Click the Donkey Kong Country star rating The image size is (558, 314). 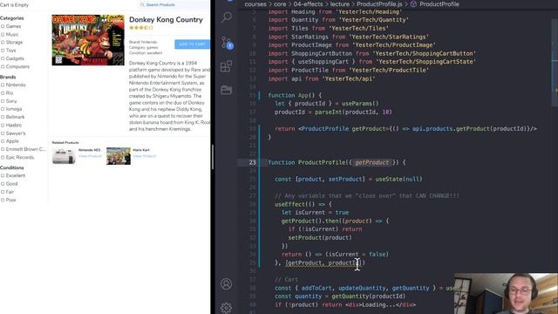[x=141, y=27]
